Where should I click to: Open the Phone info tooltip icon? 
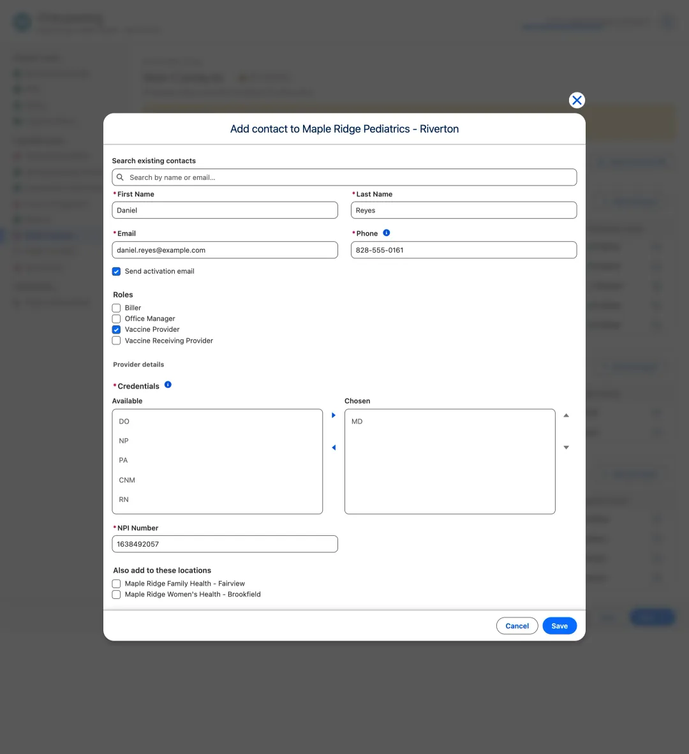(x=386, y=233)
